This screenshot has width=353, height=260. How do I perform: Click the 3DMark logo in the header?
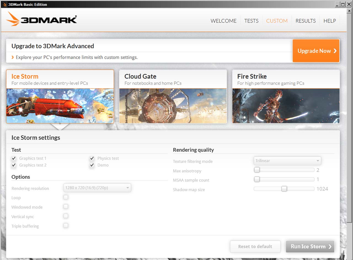[42, 19]
